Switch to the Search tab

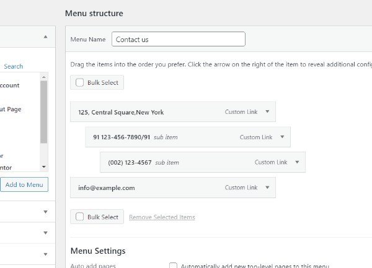(x=14, y=66)
